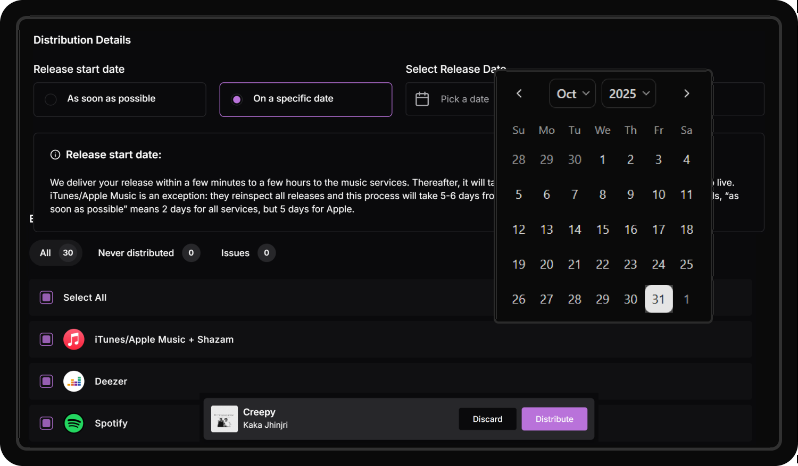Click the Deezer logo icon
The width and height of the screenshot is (798, 466).
pos(74,382)
